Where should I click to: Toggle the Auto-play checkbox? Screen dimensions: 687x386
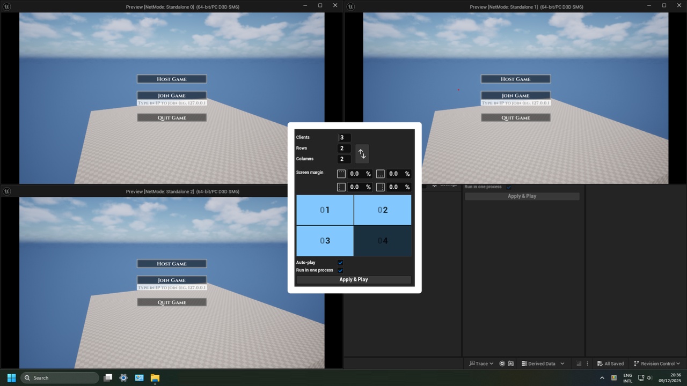point(340,263)
